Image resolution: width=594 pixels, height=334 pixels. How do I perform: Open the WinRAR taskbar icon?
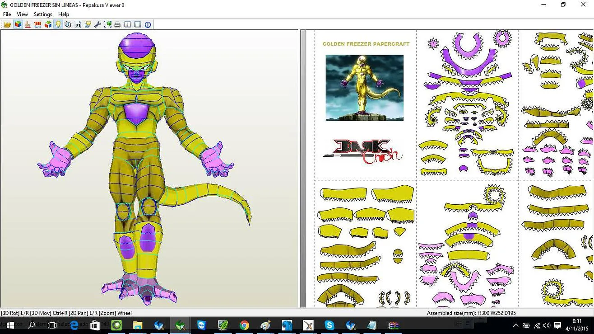point(393,325)
